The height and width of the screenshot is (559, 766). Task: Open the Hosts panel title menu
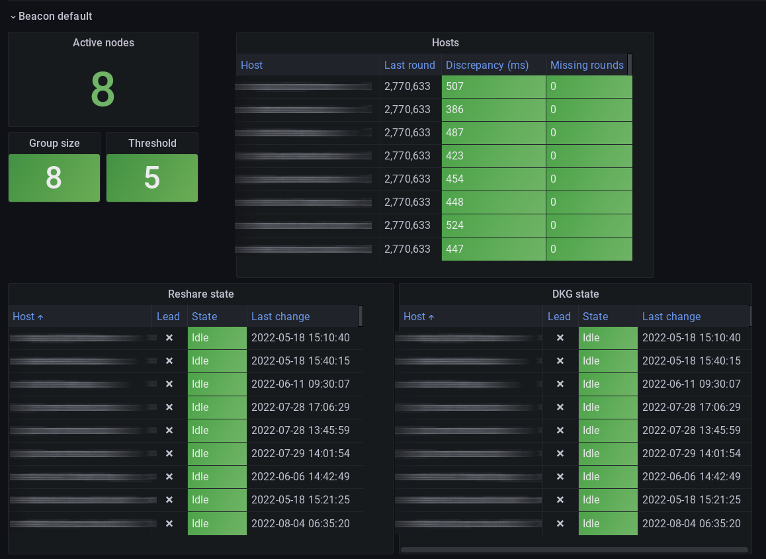[445, 43]
